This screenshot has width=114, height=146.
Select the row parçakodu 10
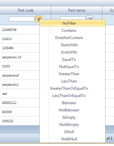click(20, 57)
